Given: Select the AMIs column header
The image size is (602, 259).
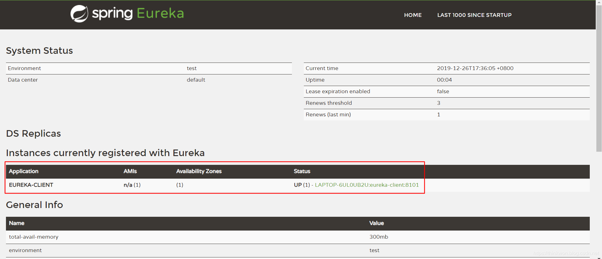Looking at the screenshot, I should 130,171.
